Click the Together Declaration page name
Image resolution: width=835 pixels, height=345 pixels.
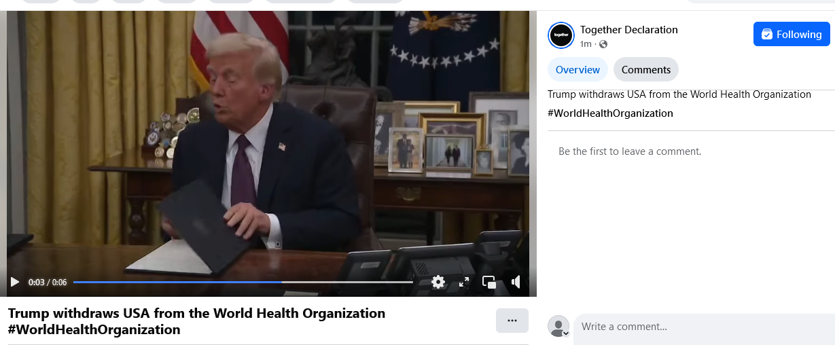(629, 29)
